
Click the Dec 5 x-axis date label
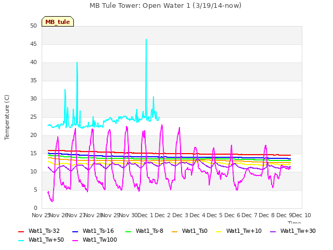click(215, 216)
